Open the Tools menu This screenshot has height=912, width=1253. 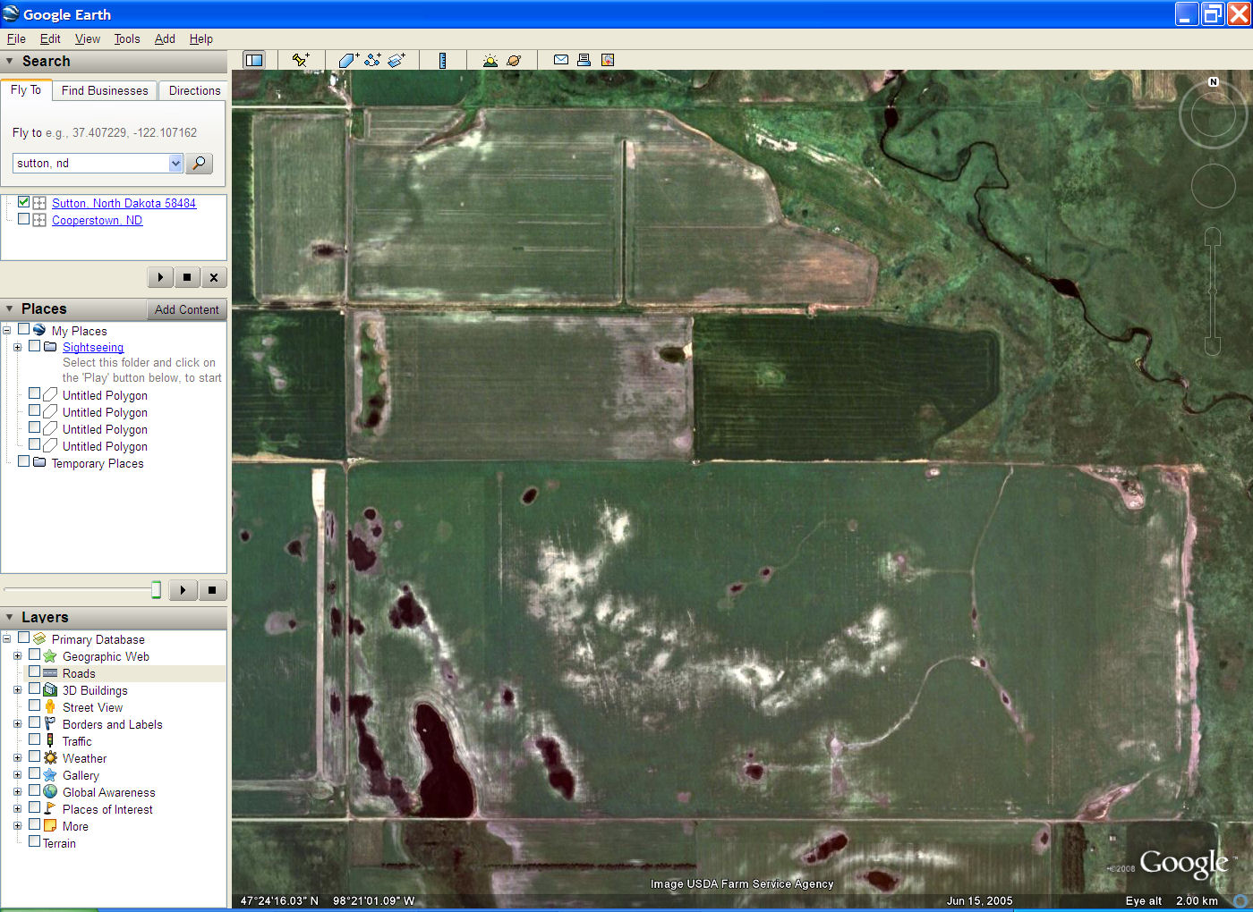(x=127, y=38)
